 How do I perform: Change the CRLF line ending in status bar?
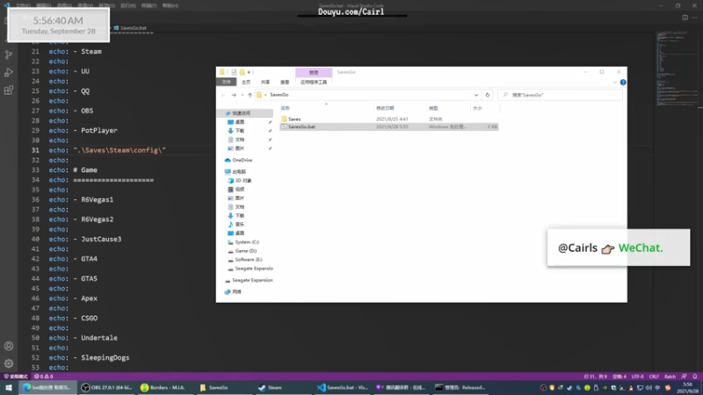click(654, 377)
